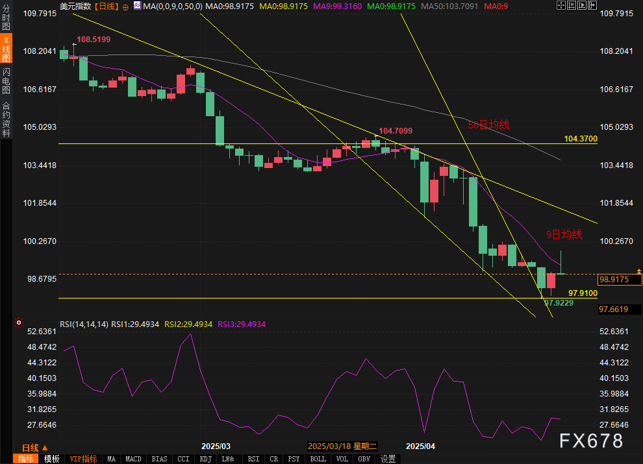Switch to the 模板 tab

[x=52, y=459]
